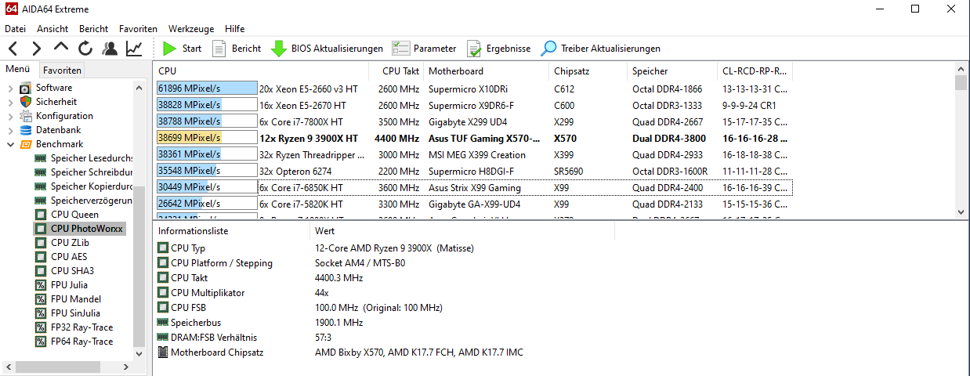The width and height of the screenshot is (970, 376).
Task: Go back with the left arrow icon
Action: tap(13, 49)
